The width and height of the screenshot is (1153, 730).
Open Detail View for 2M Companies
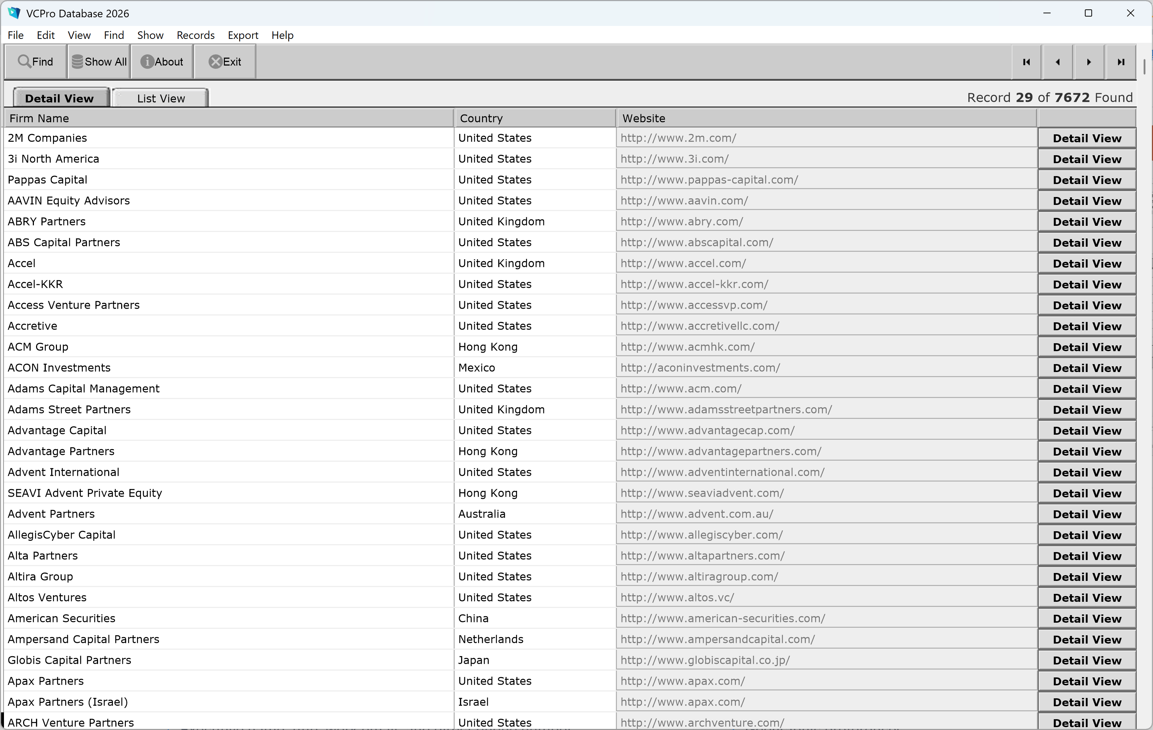point(1087,138)
